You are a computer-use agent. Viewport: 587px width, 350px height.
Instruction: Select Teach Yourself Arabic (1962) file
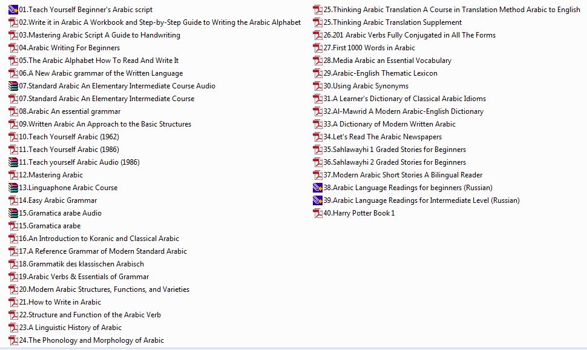click(73, 137)
